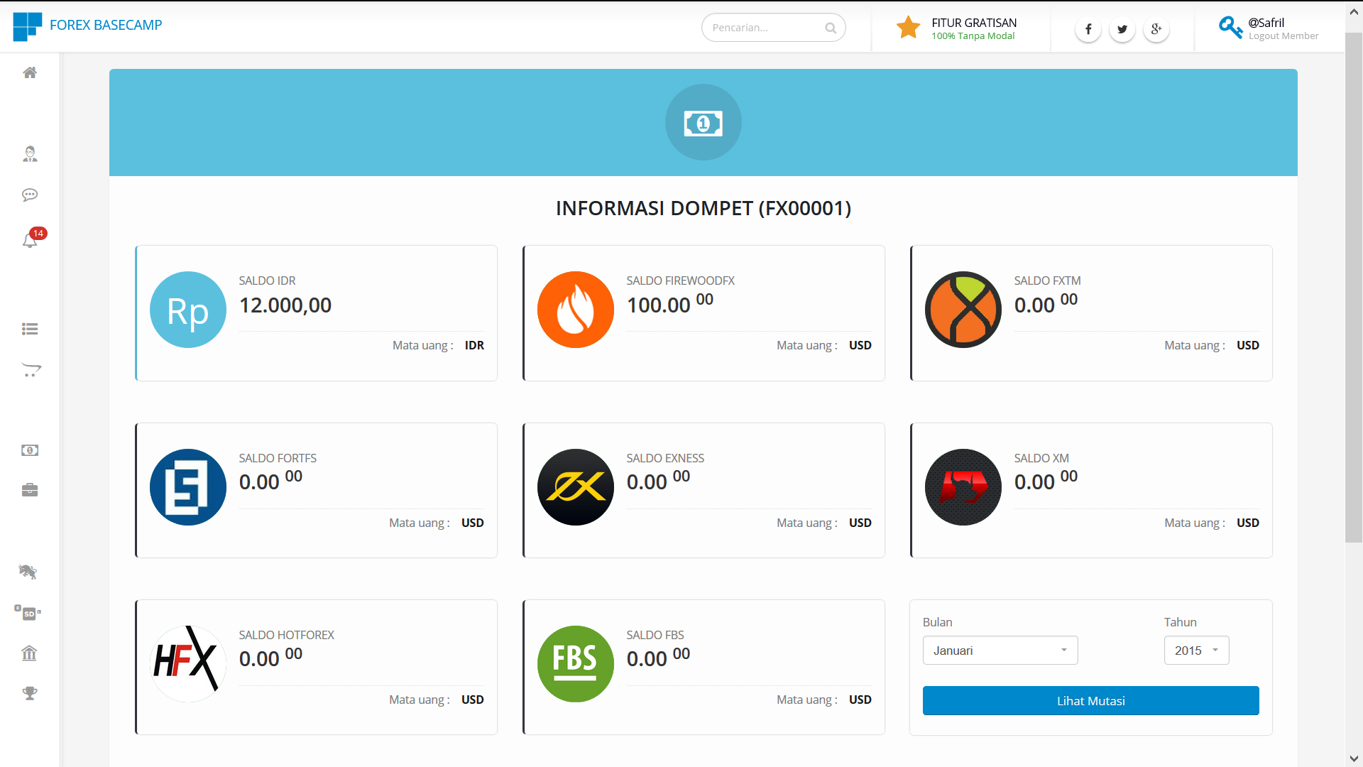
Task: Click the search magnifier icon
Action: click(831, 28)
